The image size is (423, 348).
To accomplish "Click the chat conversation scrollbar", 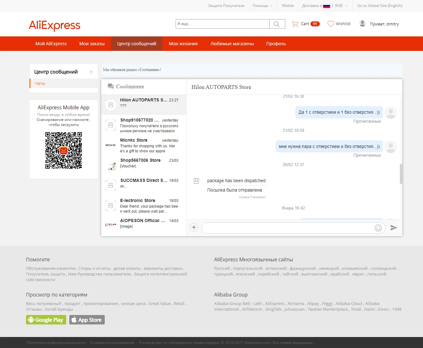I will (x=401, y=174).
